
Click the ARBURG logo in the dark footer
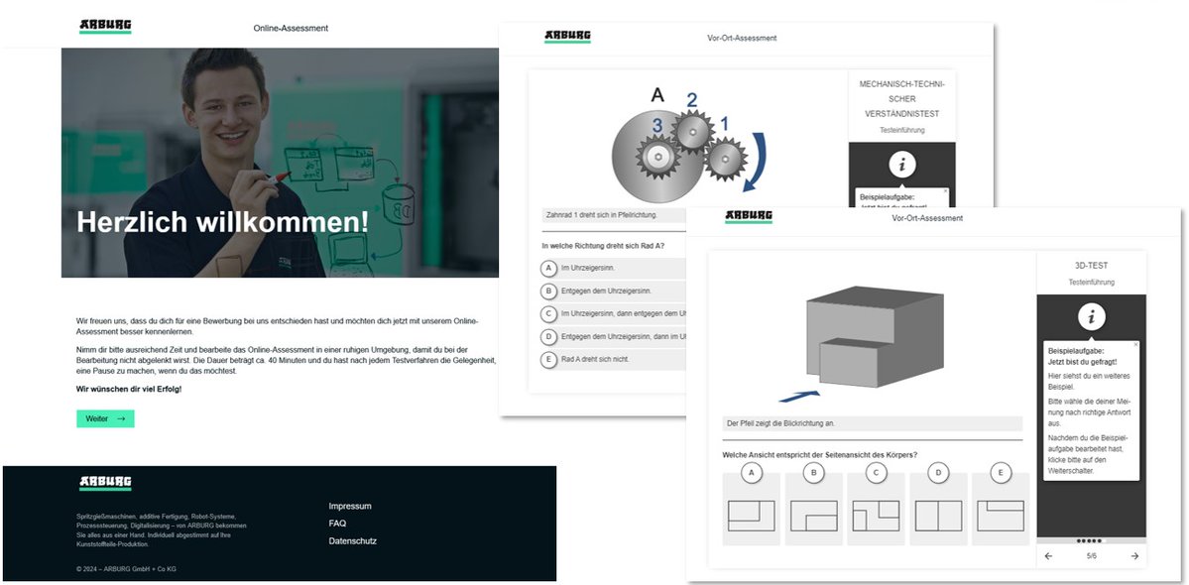point(105,484)
